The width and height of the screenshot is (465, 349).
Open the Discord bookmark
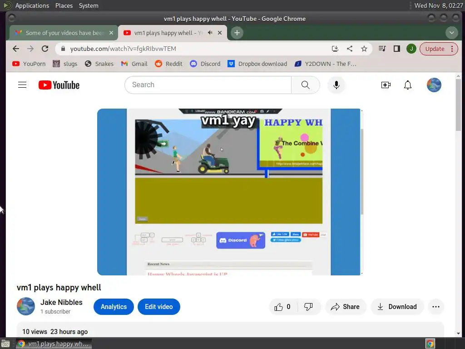205,64
